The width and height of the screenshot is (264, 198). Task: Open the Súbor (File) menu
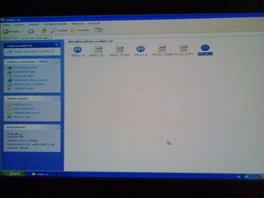pyautogui.click(x=6, y=24)
